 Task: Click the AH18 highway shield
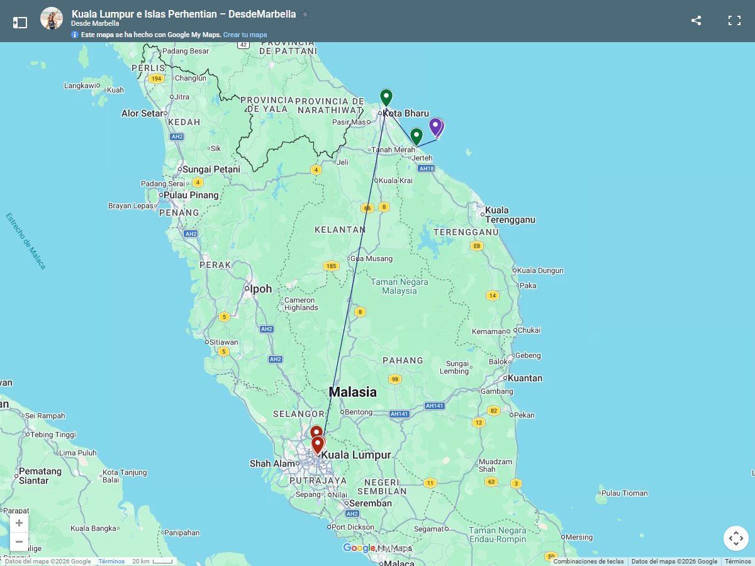coord(427,169)
